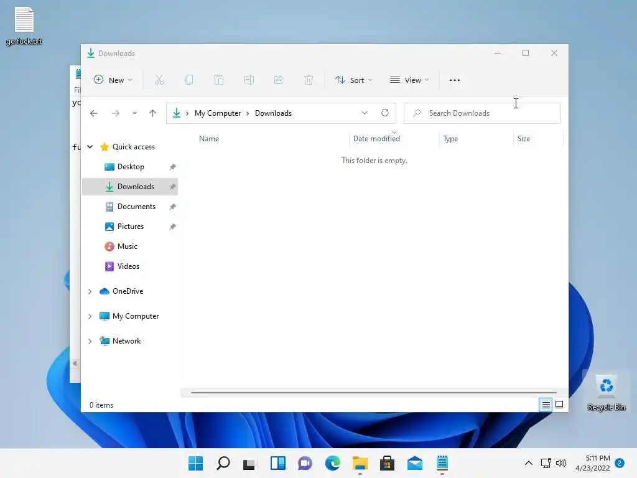Click the Copy icon in toolbar

point(189,80)
